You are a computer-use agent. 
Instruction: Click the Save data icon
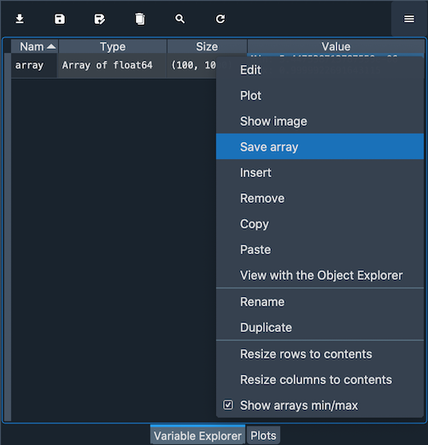60,19
